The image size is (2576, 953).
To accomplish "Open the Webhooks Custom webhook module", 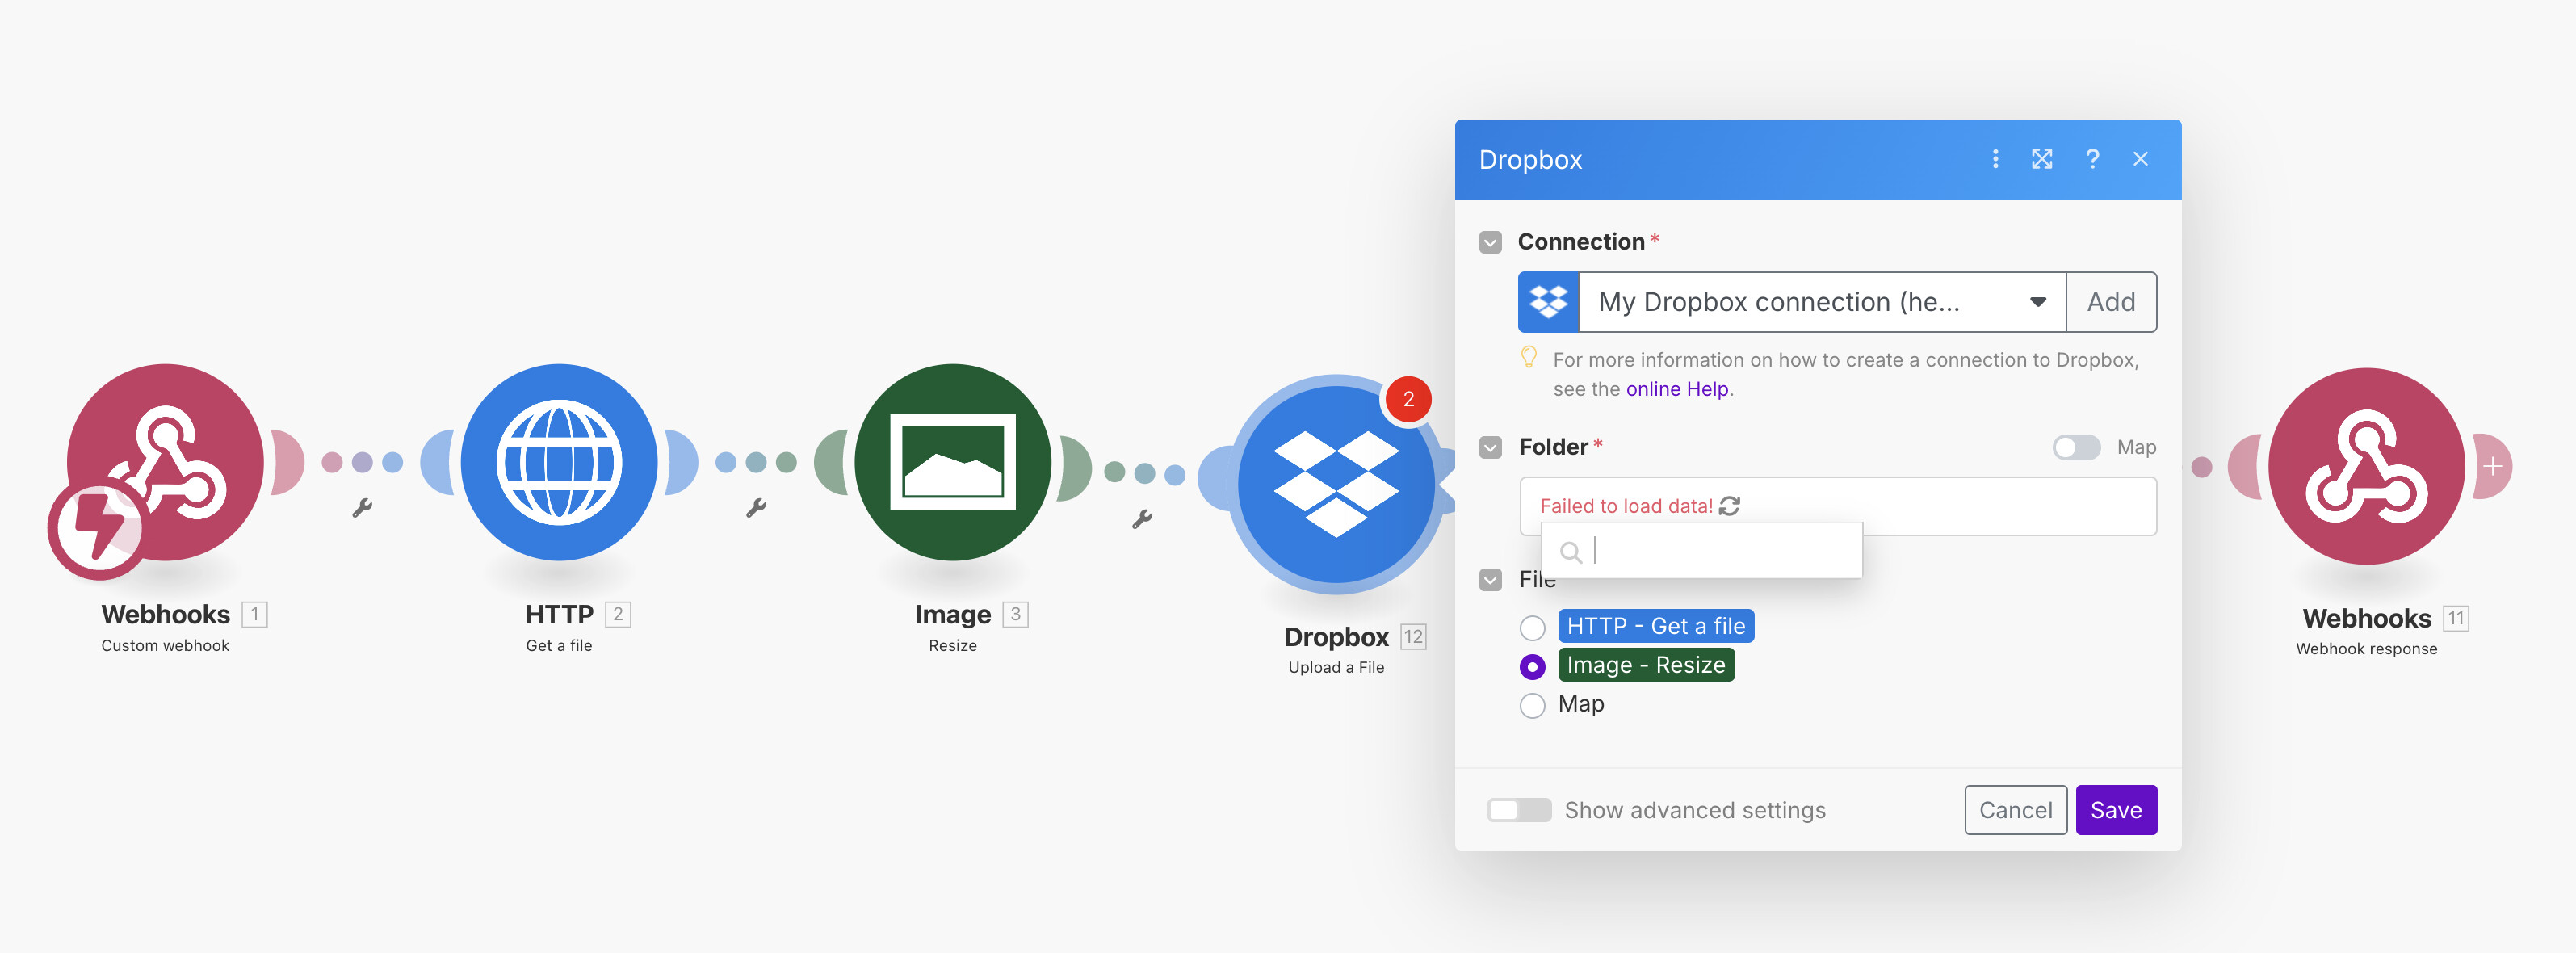I will coord(166,461).
